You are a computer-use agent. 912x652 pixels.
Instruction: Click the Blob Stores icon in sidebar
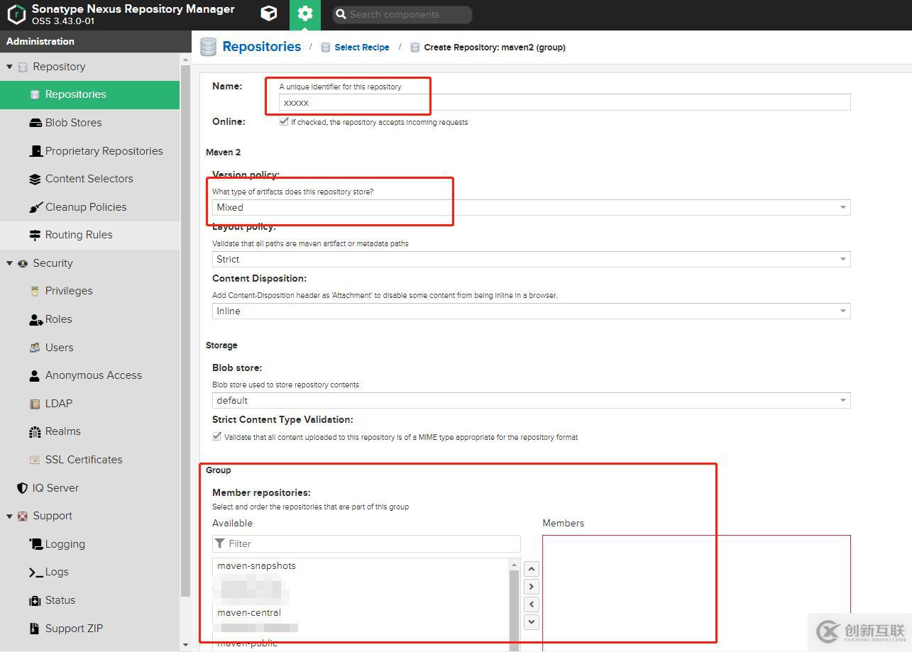click(35, 123)
